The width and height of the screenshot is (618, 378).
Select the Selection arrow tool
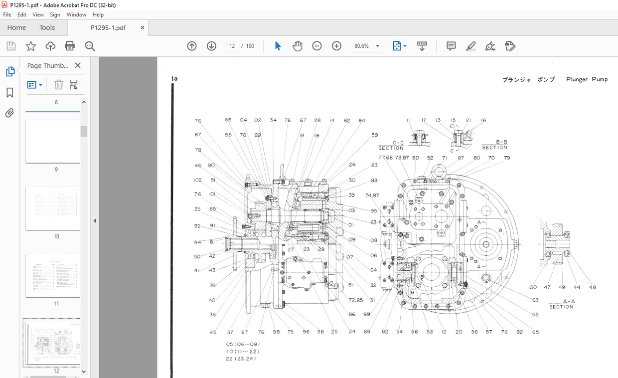point(278,45)
